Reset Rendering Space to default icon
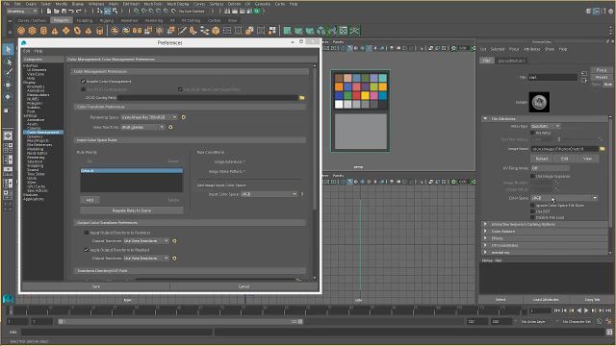The width and height of the screenshot is (616, 346). pyautogui.click(x=183, y=117)
